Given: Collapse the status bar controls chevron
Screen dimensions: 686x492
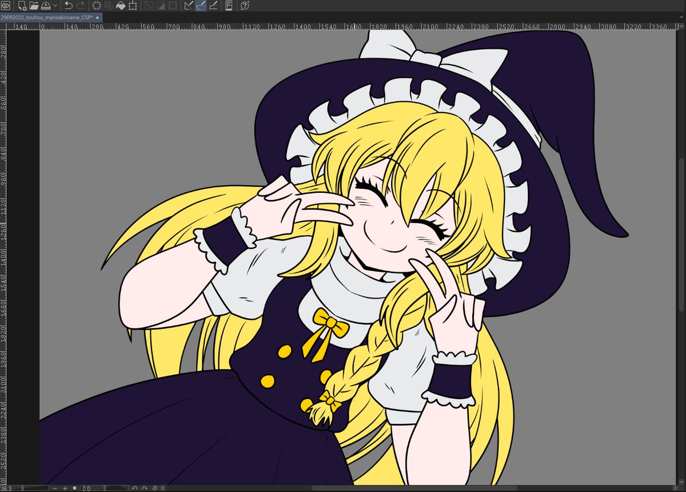Looking at the screenshot, I should pos(163,489).
